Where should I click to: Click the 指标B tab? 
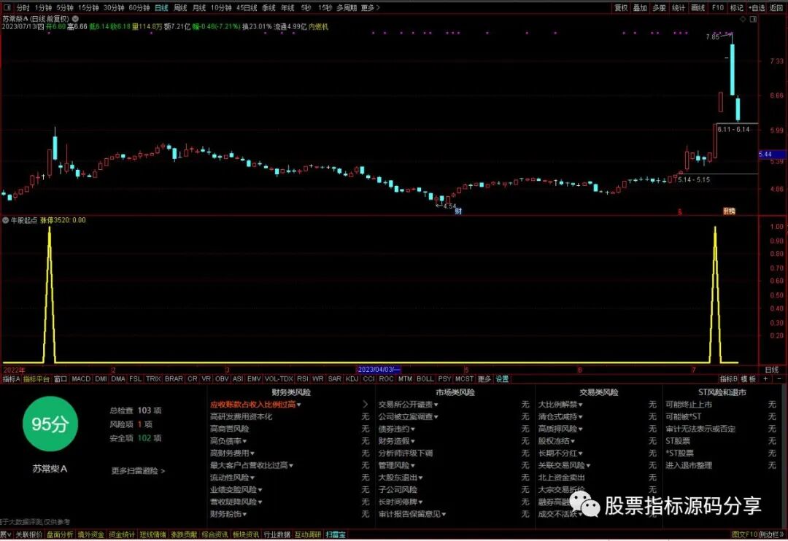728,378
